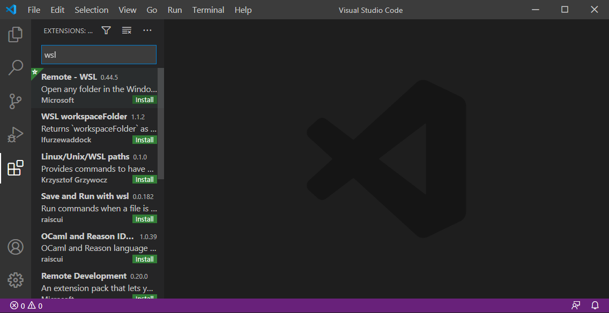This screenshot has height=313, width=609.
Task: Open the Manage gear icon
Action: (16, 279)
